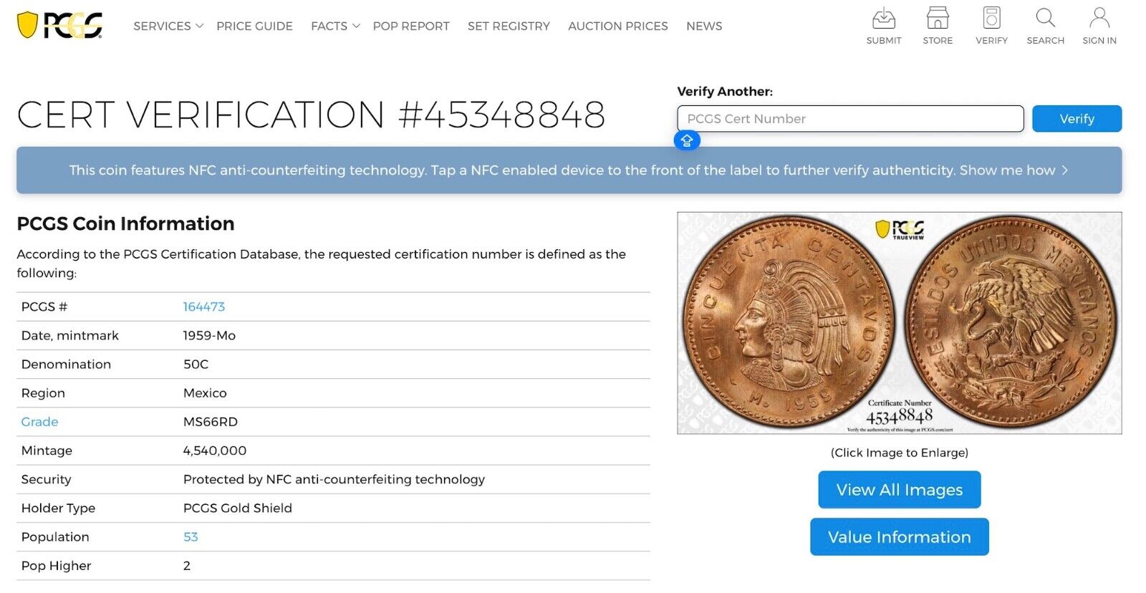
Task: Click 'CERT VERIFICATION #45348848' heading
Action: [311, 115]
